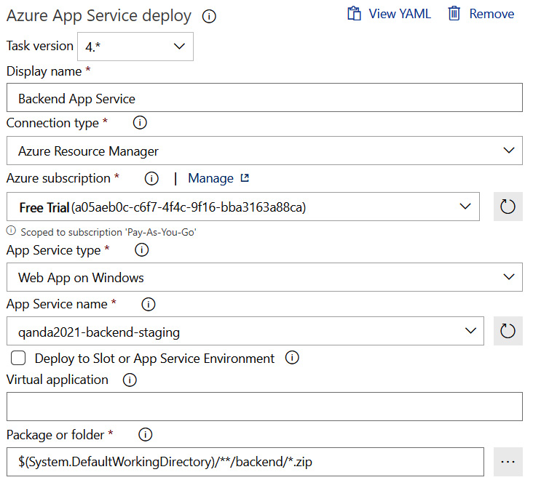Show info for Azure subscription
Viewport: 533px width, 480px height.
point(151,178)
